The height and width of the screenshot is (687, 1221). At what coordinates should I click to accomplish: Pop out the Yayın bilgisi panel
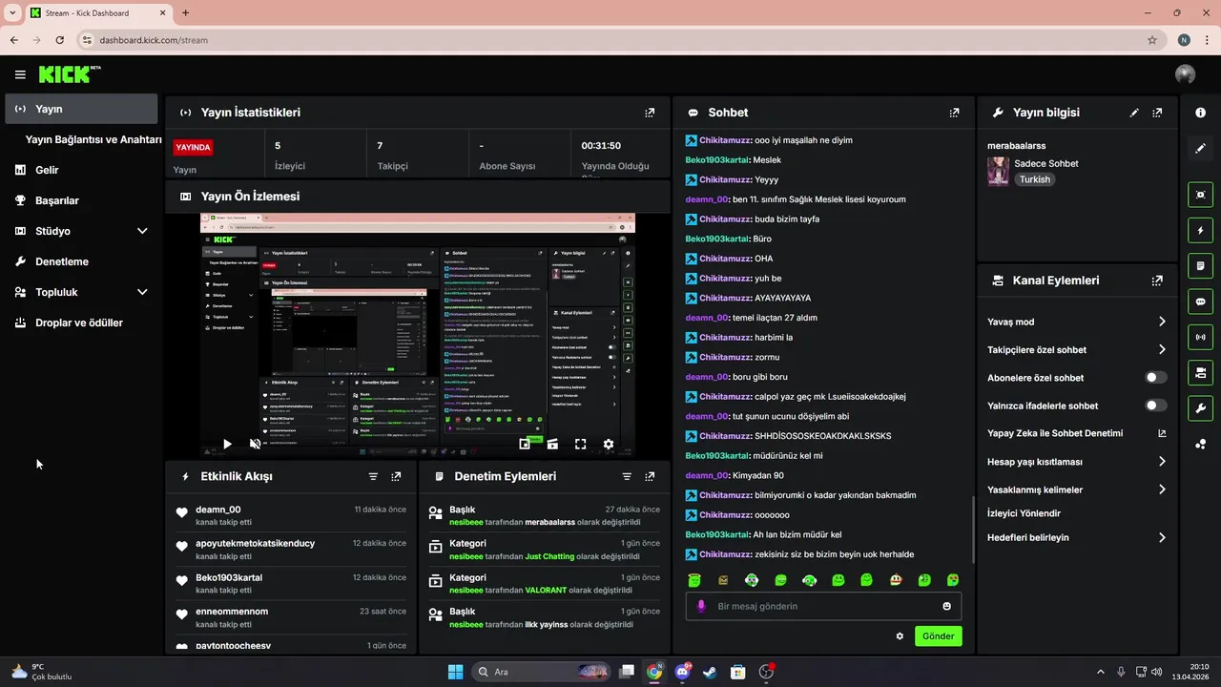pos(1157,113)
